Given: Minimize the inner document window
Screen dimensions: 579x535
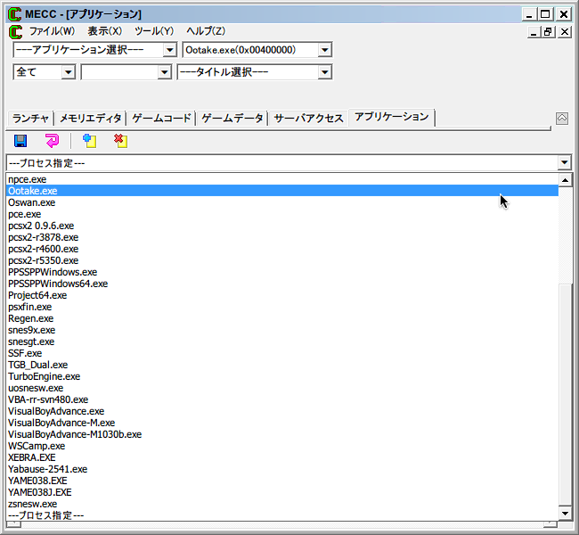Looking at the screenshot, I should point(534,32).
